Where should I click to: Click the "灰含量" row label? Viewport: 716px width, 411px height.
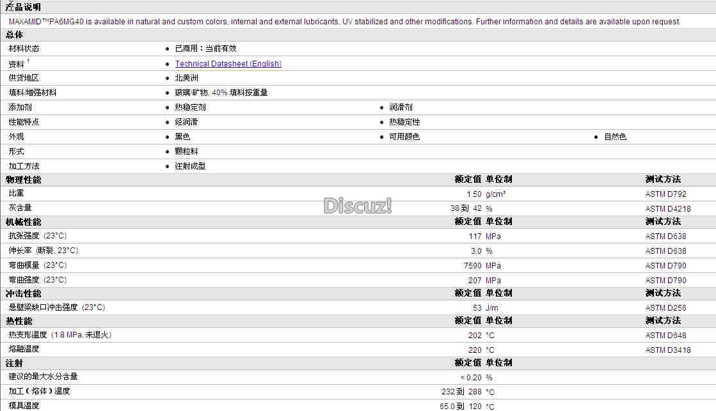tap(20, 208)
